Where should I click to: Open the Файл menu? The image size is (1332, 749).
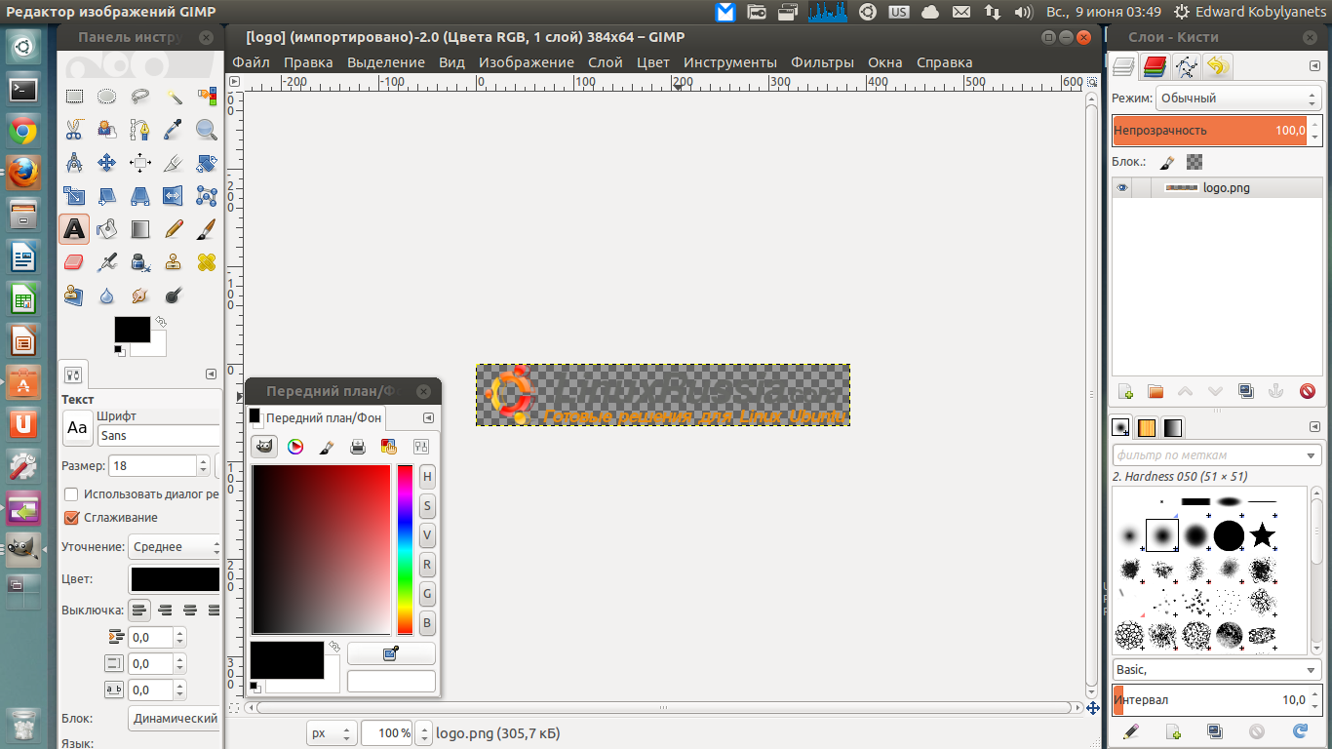(x=251, y=62)
